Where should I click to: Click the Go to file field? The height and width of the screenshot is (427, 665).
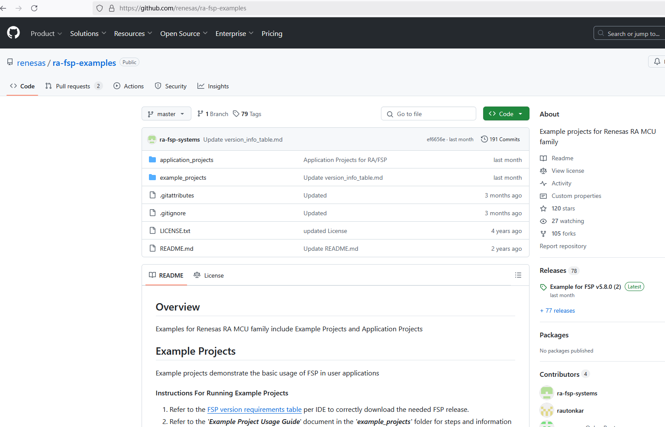429,114
